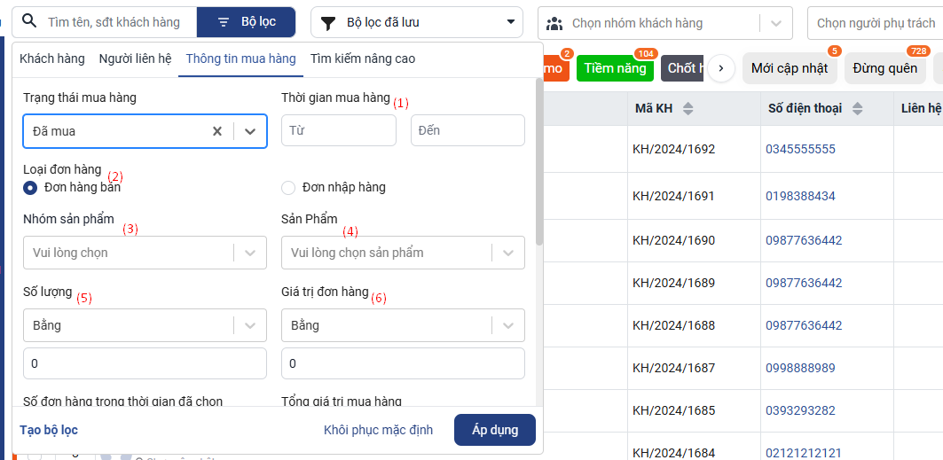
Task: Open the 'Số lượng' comparison dropdown
Action: [x=249, y=325]
